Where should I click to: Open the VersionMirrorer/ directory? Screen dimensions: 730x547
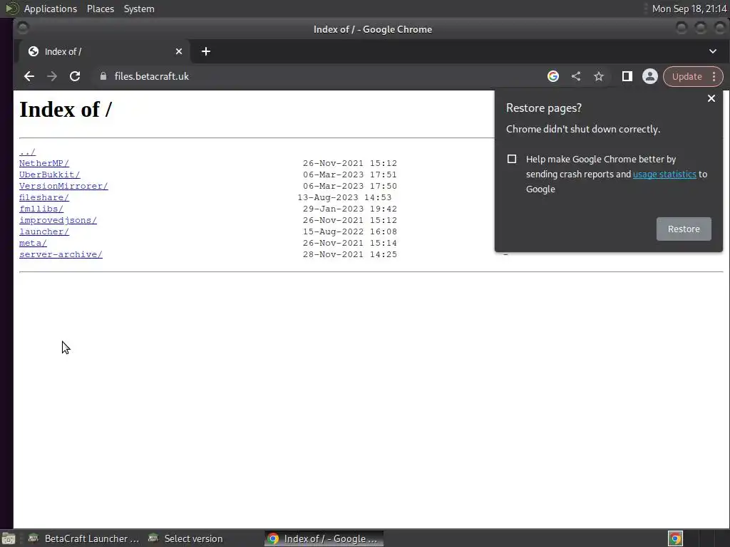click(63, 186)
